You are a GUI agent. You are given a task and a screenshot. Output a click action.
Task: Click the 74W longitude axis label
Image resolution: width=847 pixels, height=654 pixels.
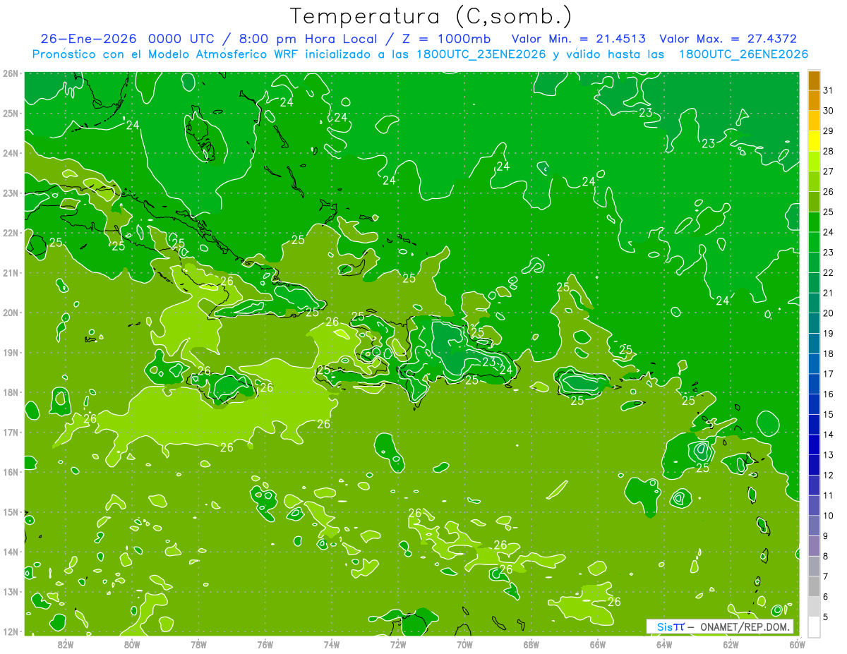coord(332,644)
